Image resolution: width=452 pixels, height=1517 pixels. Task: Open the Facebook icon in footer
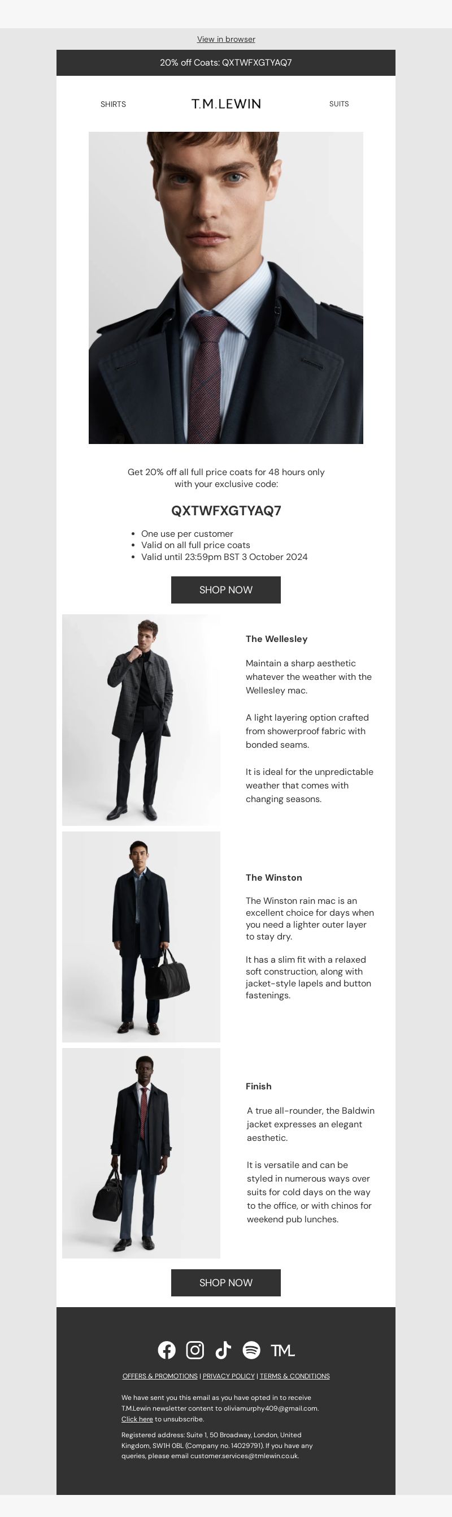(167, 1350)
